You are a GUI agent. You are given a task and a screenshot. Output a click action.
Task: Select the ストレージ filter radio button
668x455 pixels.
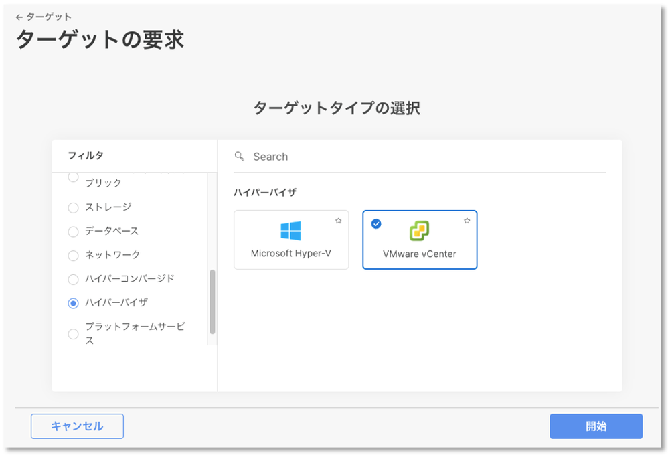click(x=73, y=207)
